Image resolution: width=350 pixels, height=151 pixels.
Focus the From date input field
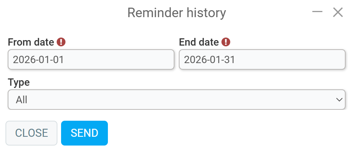pyautogui.click(x=91, y=59)
